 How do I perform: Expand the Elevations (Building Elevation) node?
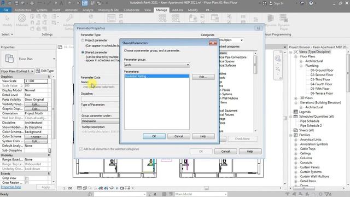296,103
